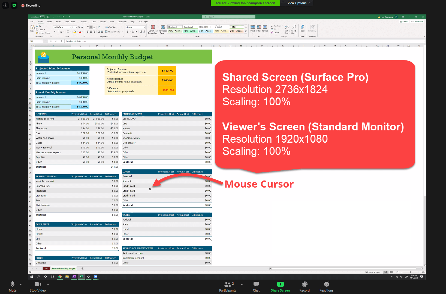Click the Stop Video camera icon
This screenshot has height=294, width=446.
click(38, 284)
